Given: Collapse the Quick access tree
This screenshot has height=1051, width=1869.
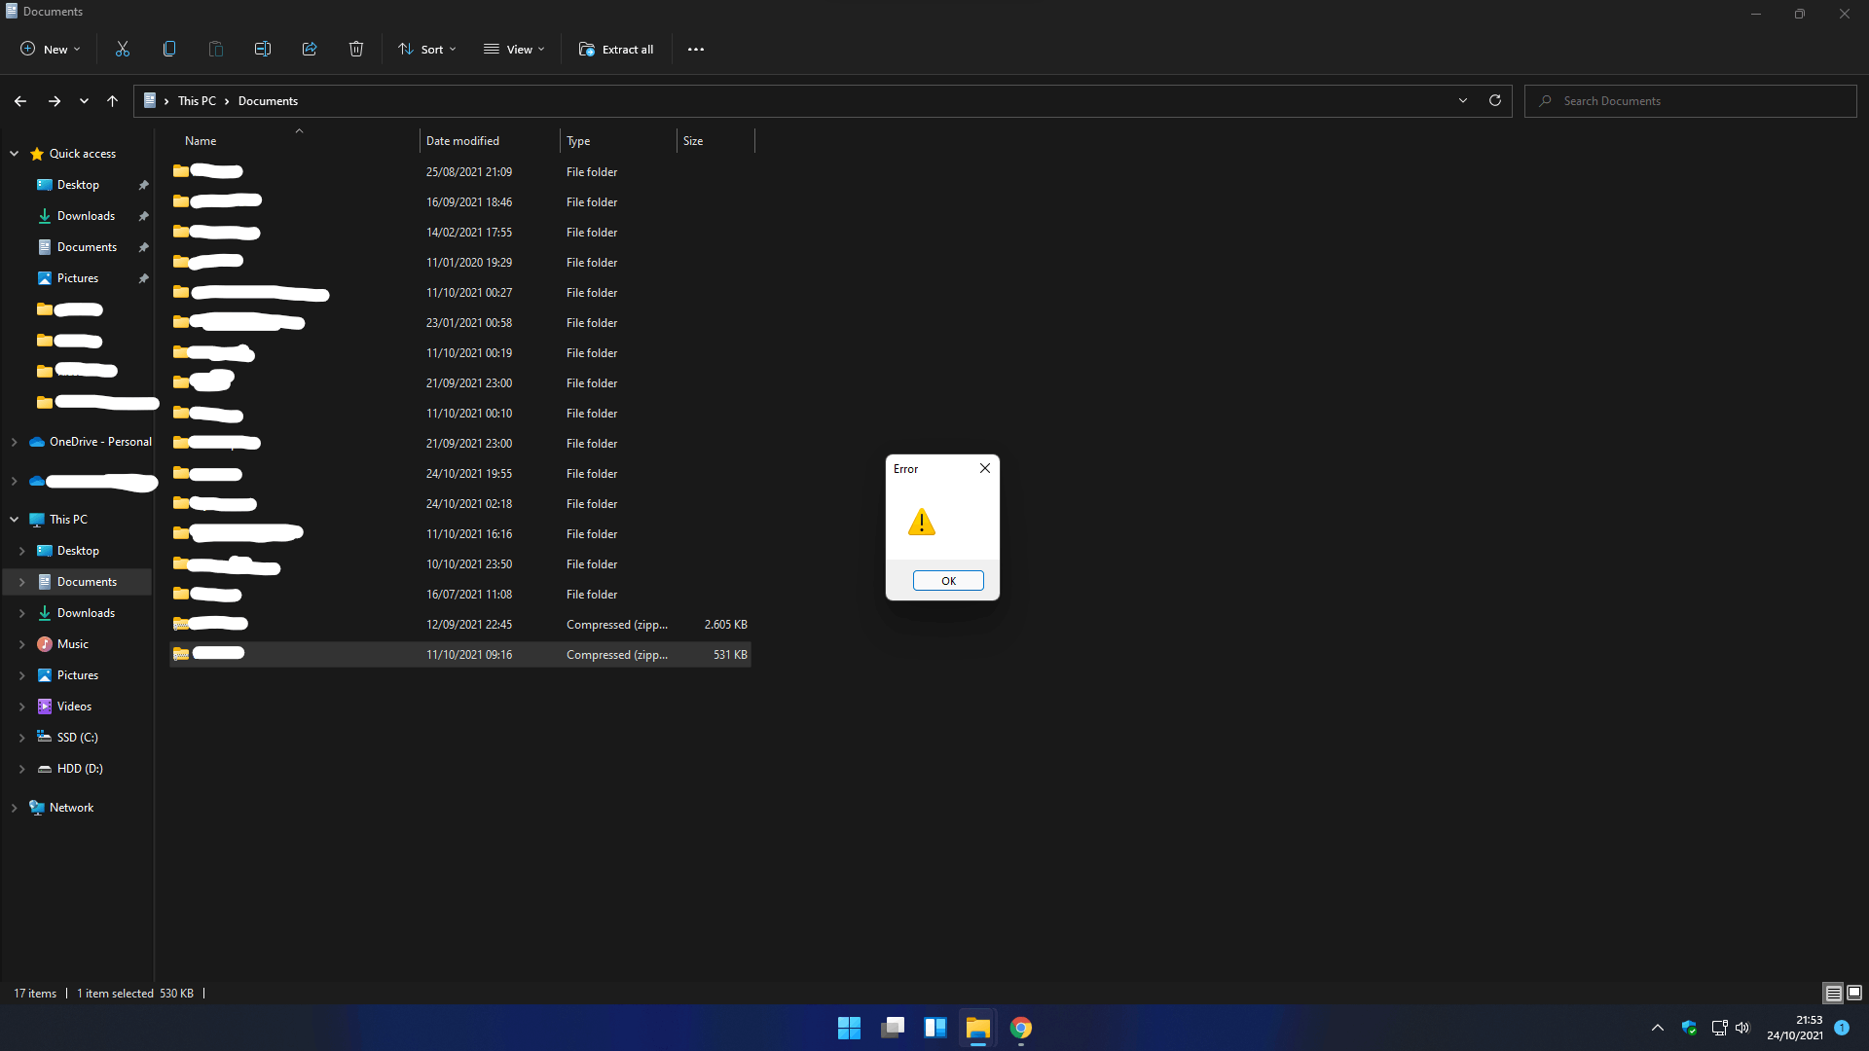Looking at the screenshot, I should [x=15, y=154].
